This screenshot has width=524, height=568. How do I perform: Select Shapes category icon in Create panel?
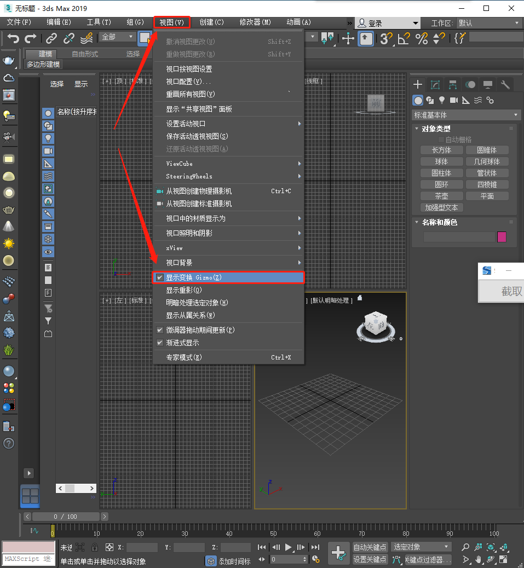click(430, 100)
